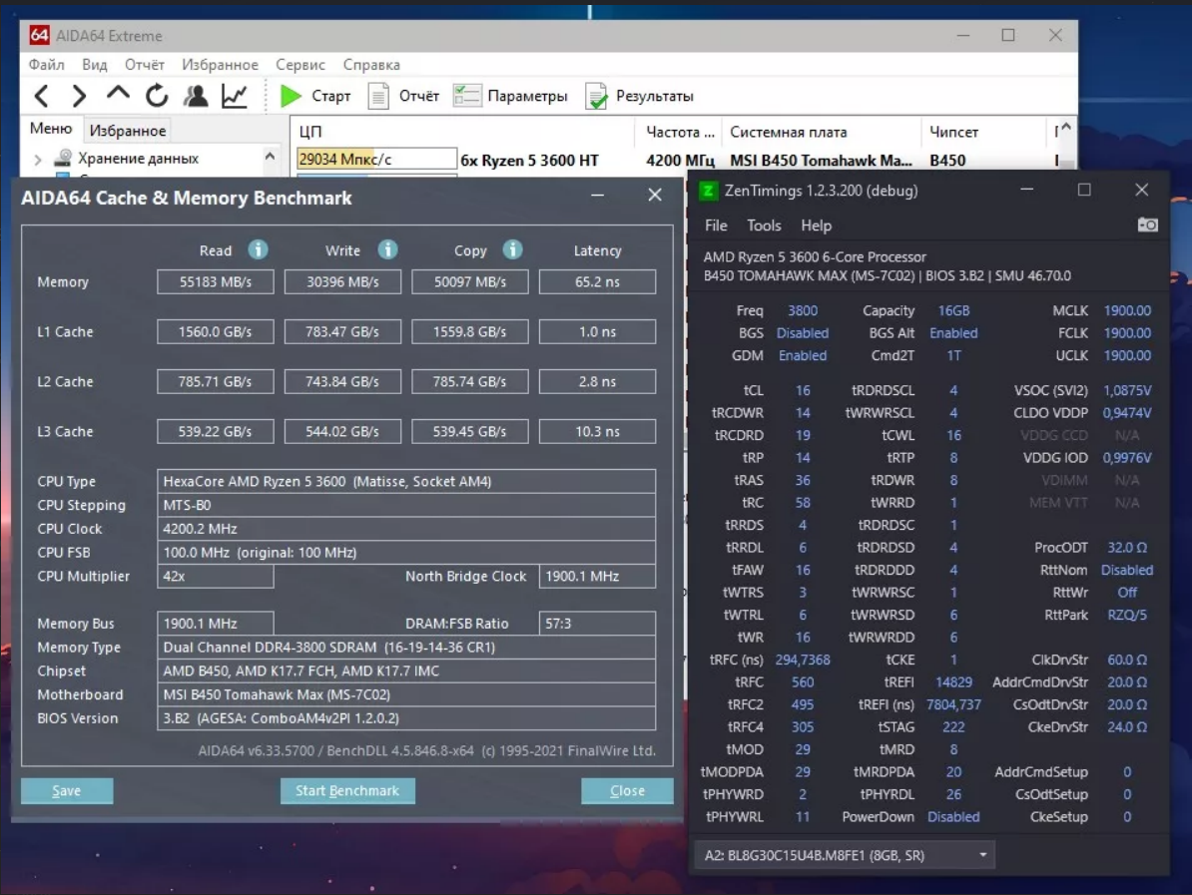Click the Memory Write value 30396 MB/s
This screenshot has width=1192, height=895.
click(342, 282)
